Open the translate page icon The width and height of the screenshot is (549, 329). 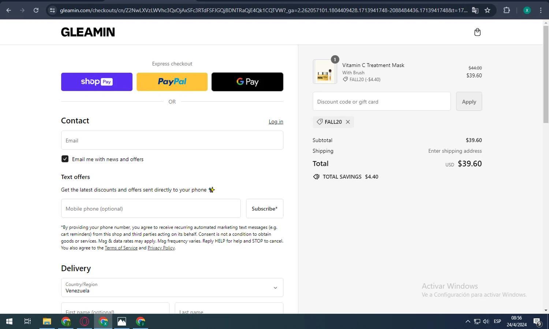pyautogui.click(x=475, y=10)
